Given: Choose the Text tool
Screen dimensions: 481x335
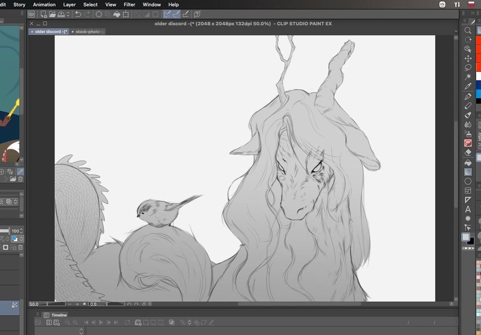Looking at the screenshot, I should tap(468, 209).
